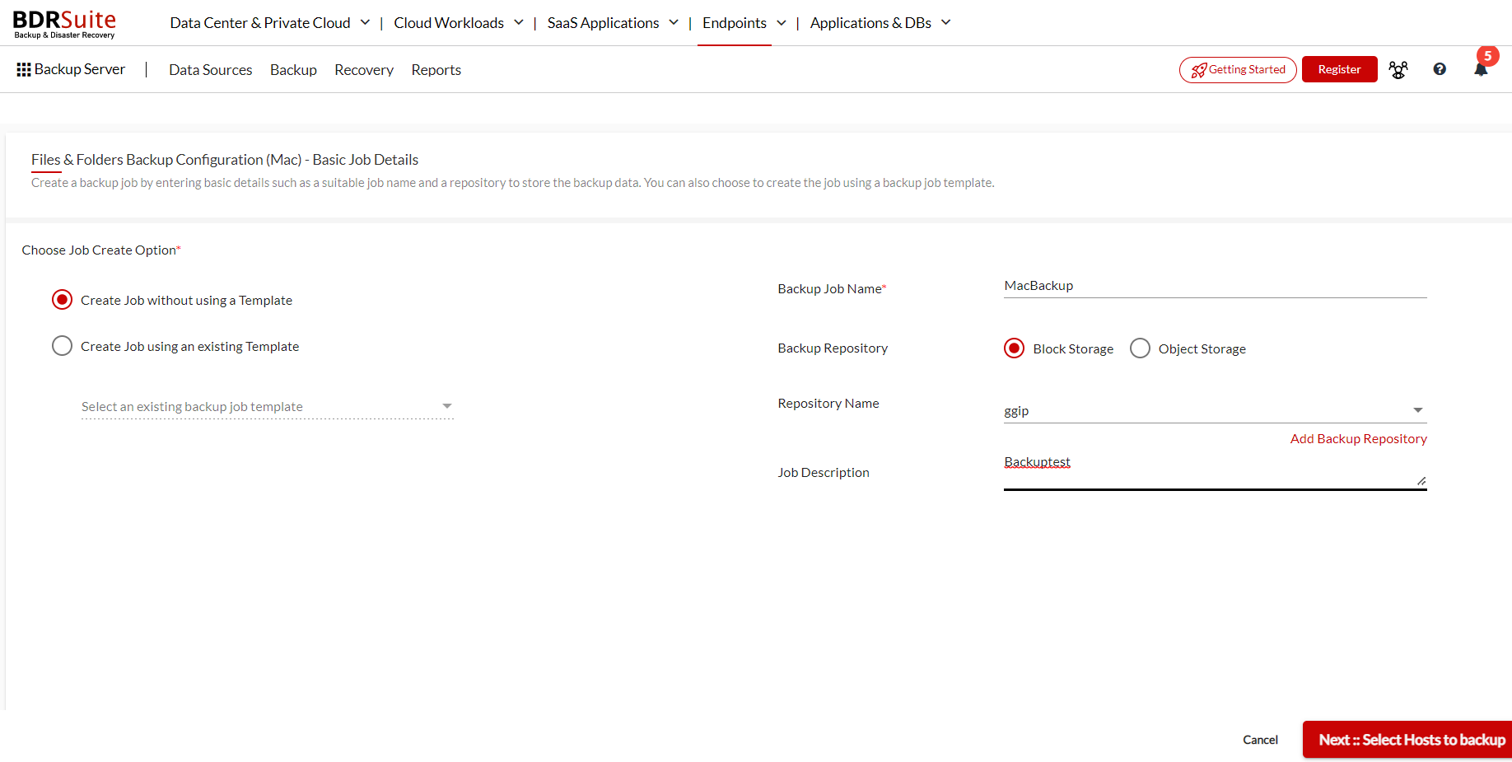The image size is (1512, 762).
Task: Open the existing backup job template dropdown
Action: point(268,407)
